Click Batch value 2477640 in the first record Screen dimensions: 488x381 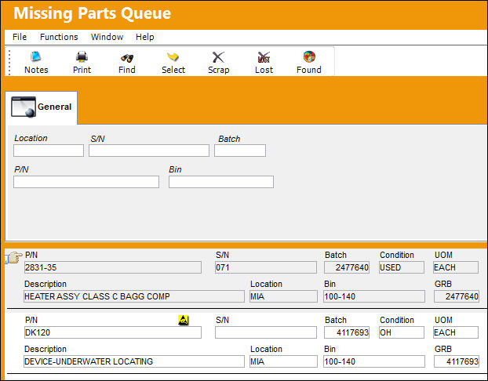(347, 267)
